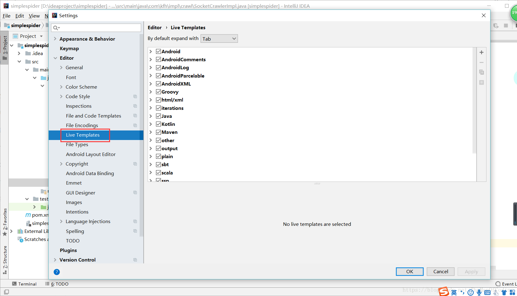Toggle the iterations checkbox
This screenshot has width=517, height=296.
[x=158, y=108]
